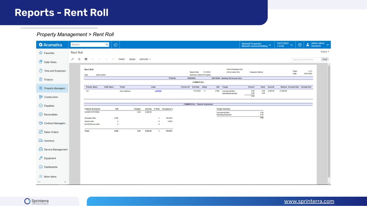367x206 pixels.
Task: Refresh the Rent Roll report
Action: coord(79,59)
